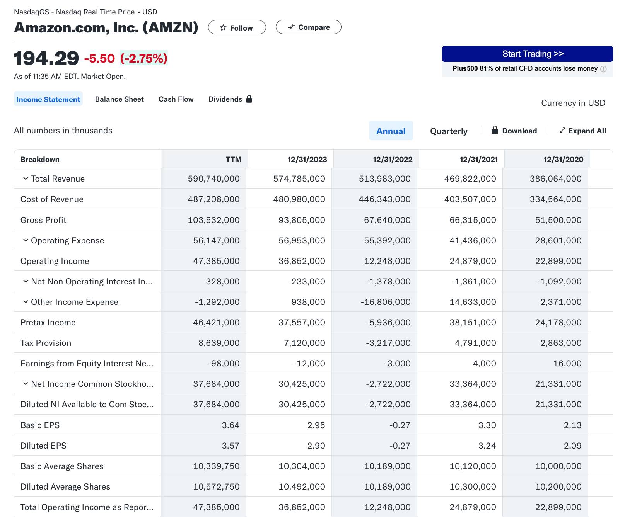Click the lock icon beside Dividends

click(249, 99)
